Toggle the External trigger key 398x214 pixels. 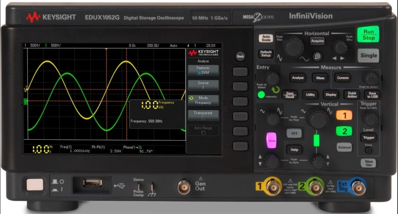[x=344, y=147]
